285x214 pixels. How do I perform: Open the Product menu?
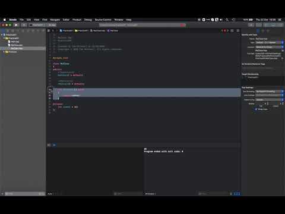(77, 20)
